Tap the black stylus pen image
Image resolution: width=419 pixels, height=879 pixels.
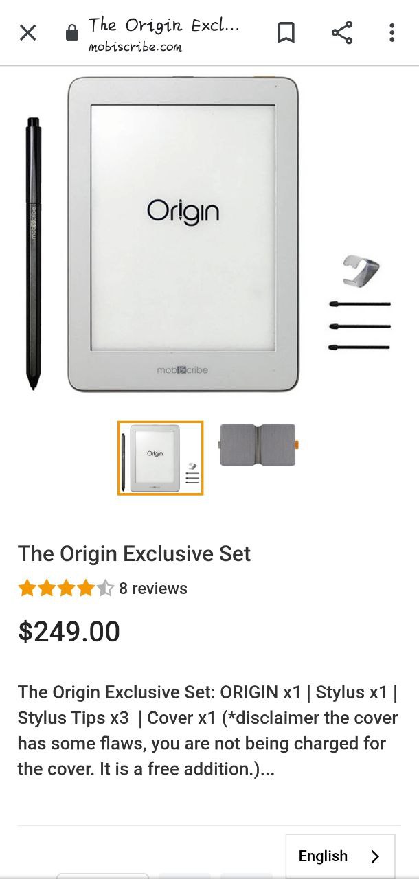(x=33, y=254)
